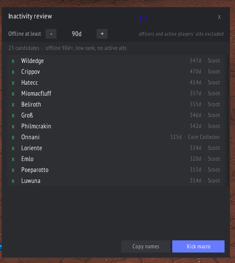This screenshot has height=263, width=235.
Task: Generate the Kick macro
Action: click(x=198, y=246)
